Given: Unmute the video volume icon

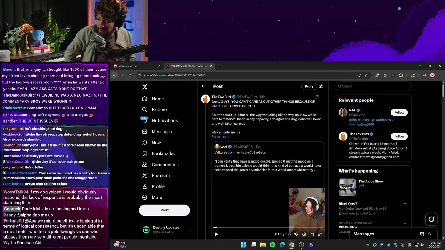Looking at the screenshot, I should [296, 234].
